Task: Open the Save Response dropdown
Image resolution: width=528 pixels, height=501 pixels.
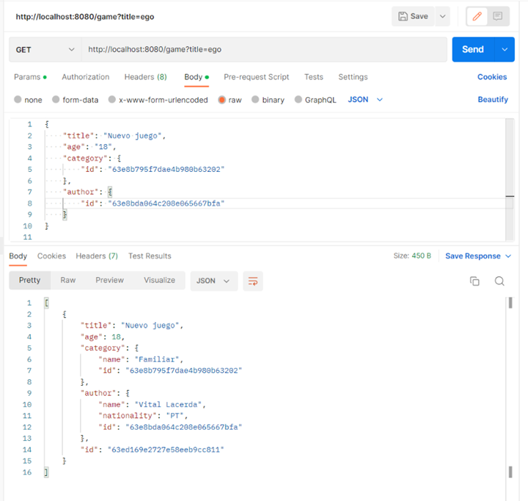Action: coord(477,256)
